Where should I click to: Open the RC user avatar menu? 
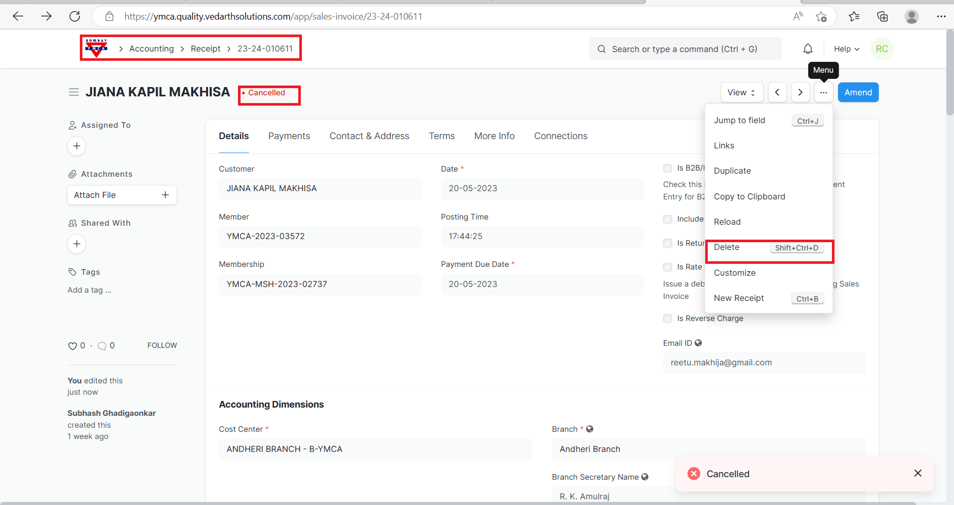click(x=881, y=49)
